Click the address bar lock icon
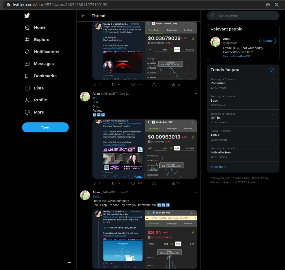The width and height of the screenshot is (285, 270). point(8,5)
